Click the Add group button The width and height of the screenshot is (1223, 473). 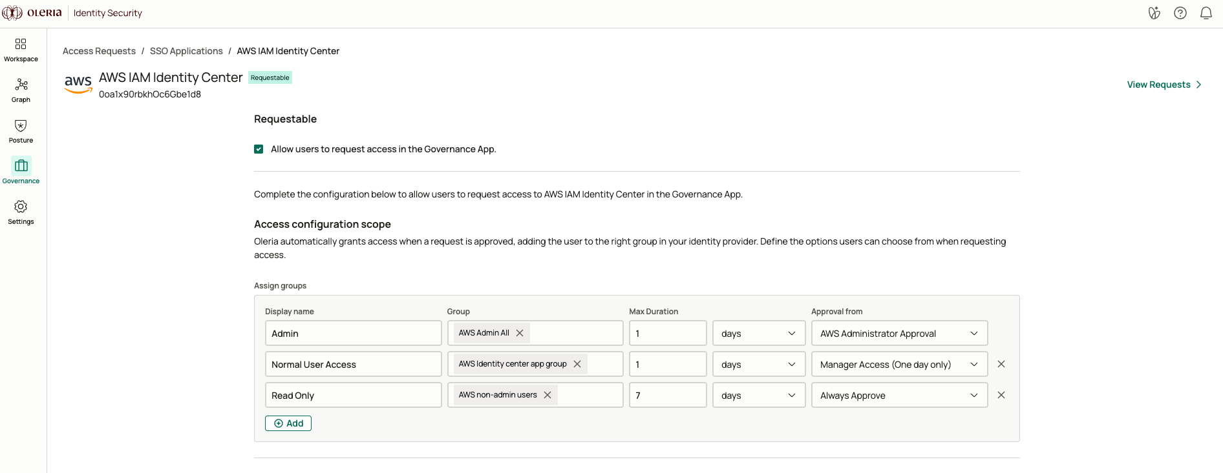288,423
